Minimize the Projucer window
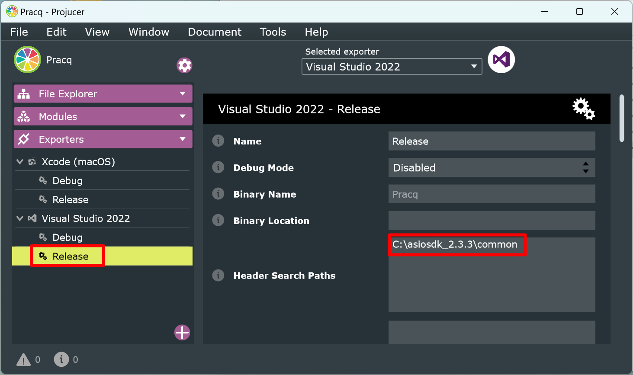Viewport: 633px width, 375px height. [x=545, y=12]
